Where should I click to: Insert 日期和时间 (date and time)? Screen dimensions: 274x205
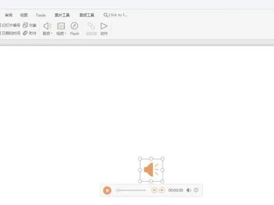[10, 33]
